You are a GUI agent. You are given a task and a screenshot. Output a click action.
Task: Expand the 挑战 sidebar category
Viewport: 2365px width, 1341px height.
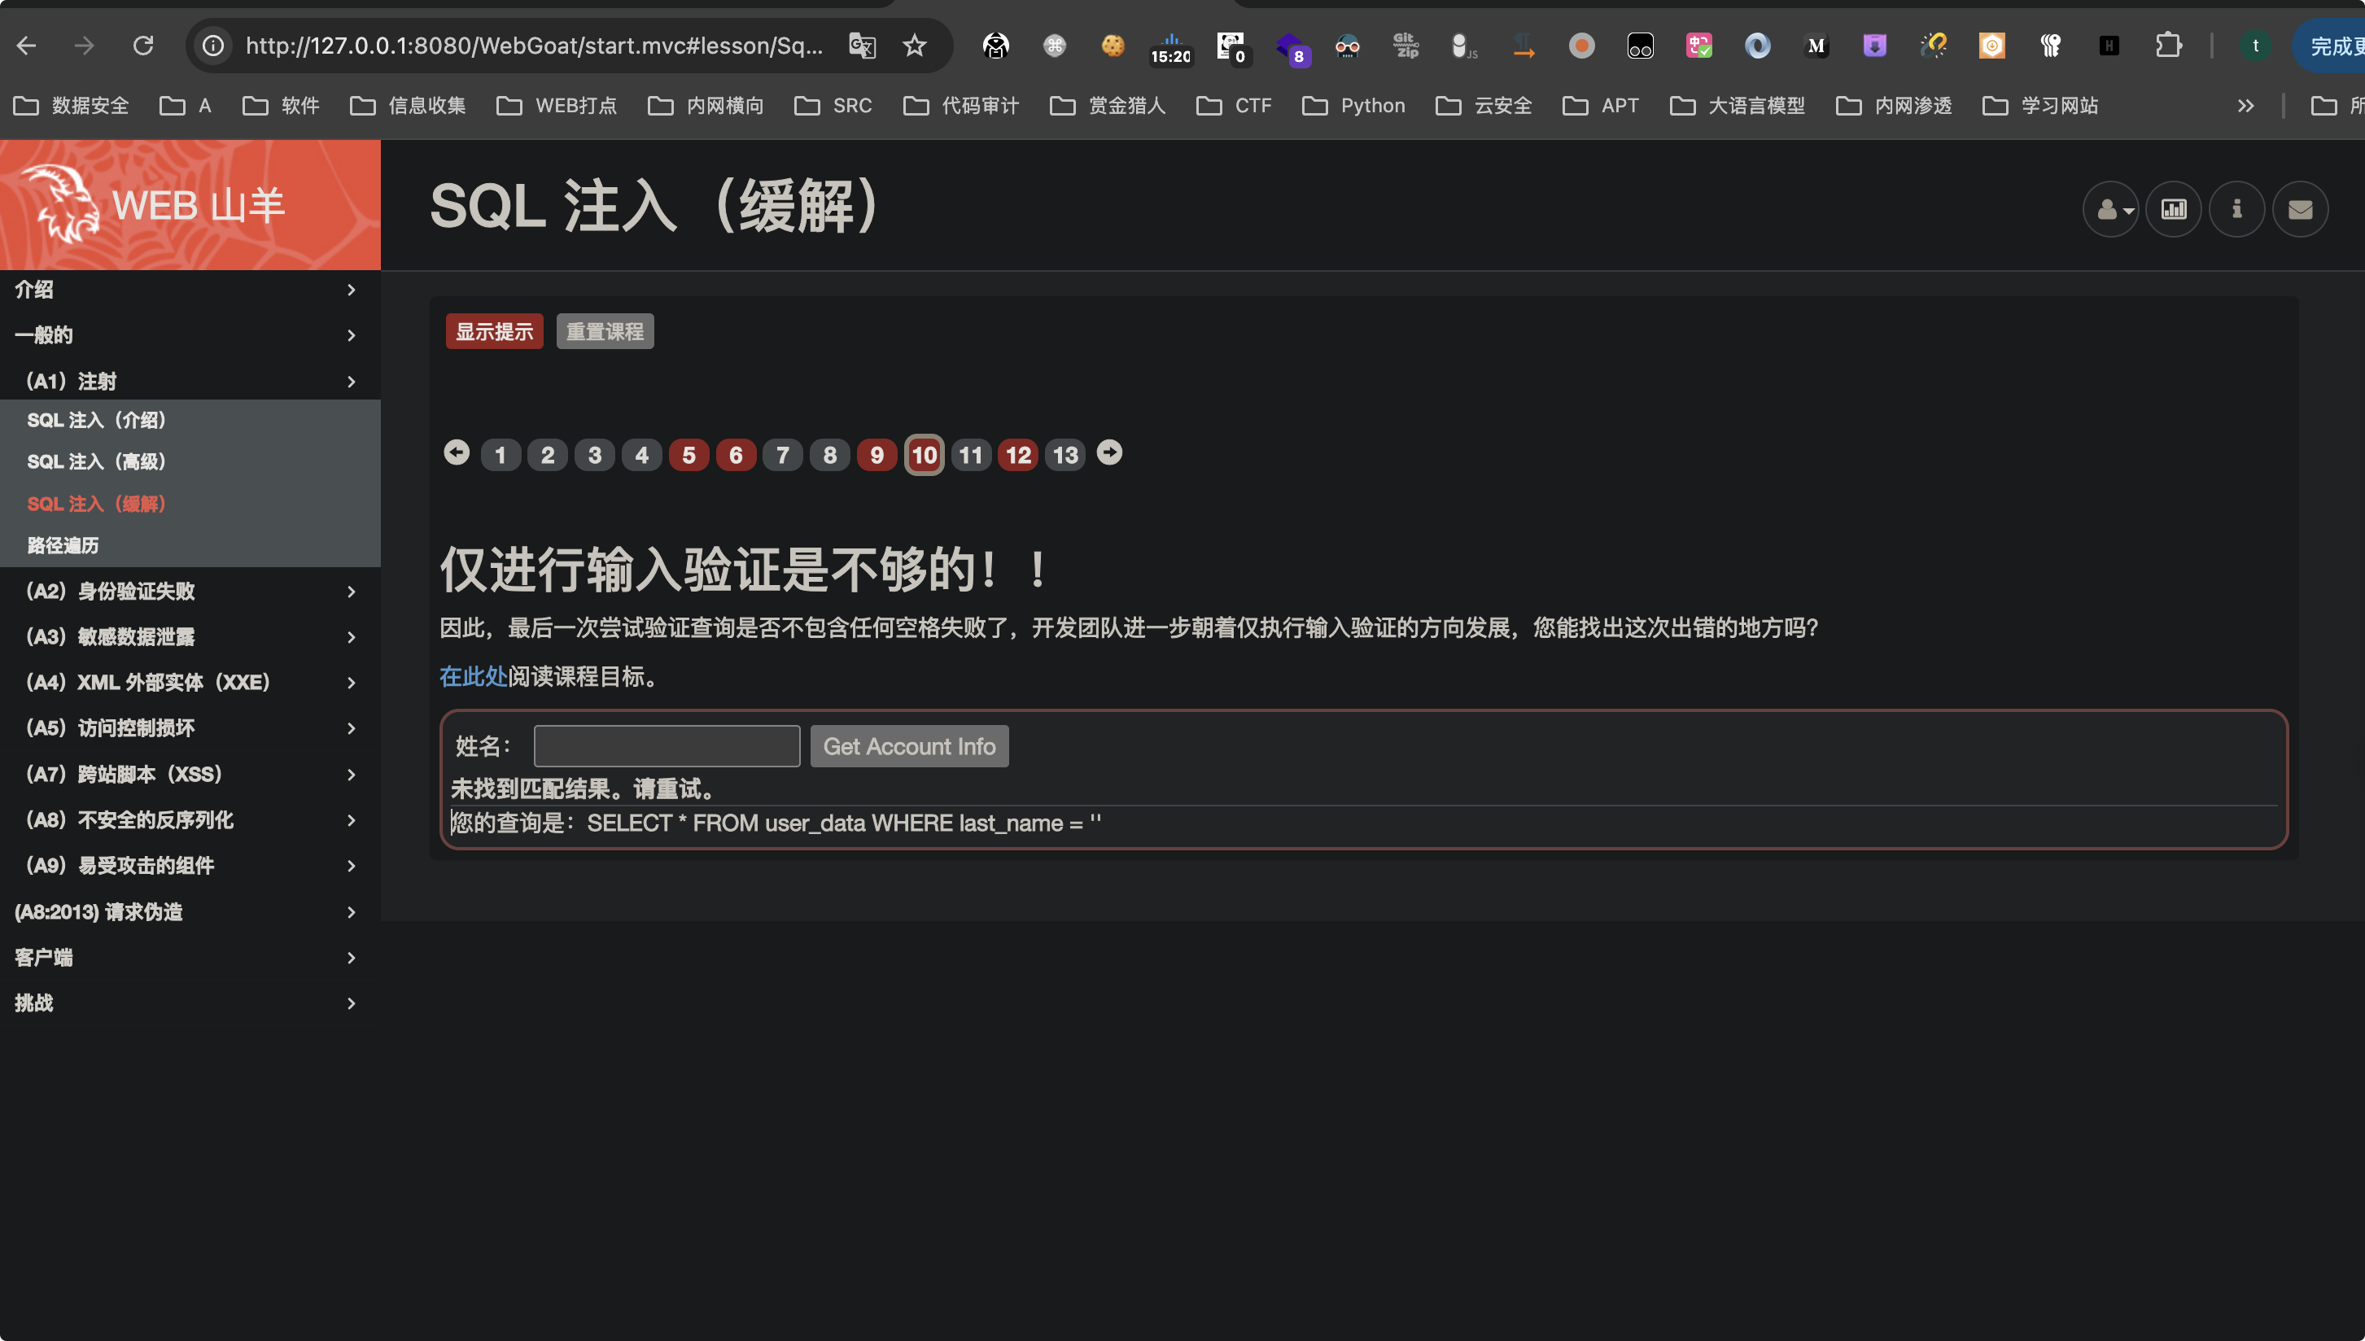(190, 1003)
